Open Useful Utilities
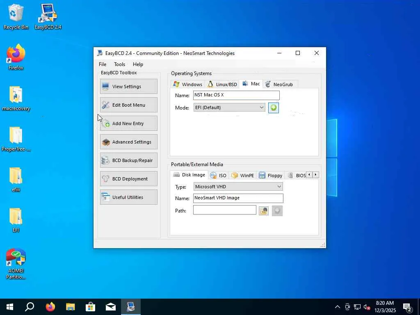 tap(128, 197)
